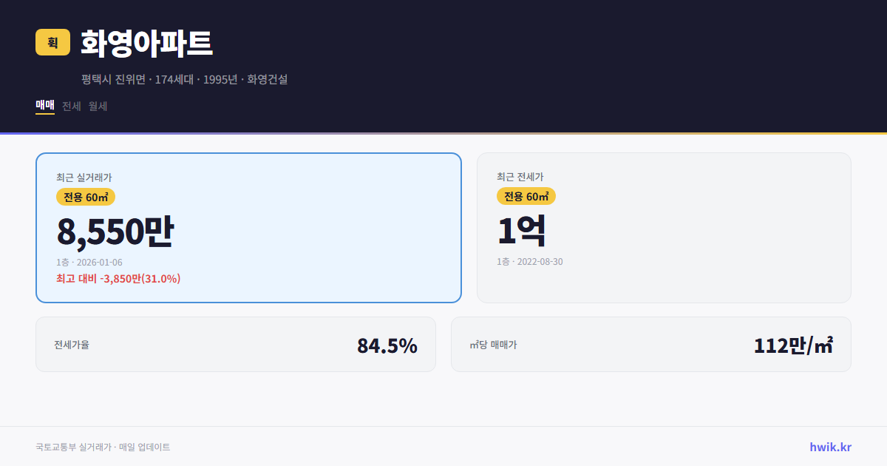This screenshot has width=887, height=466.
Task: Switch to the 월세 tab
Action: pyautogui.click(x=98, y=106)
